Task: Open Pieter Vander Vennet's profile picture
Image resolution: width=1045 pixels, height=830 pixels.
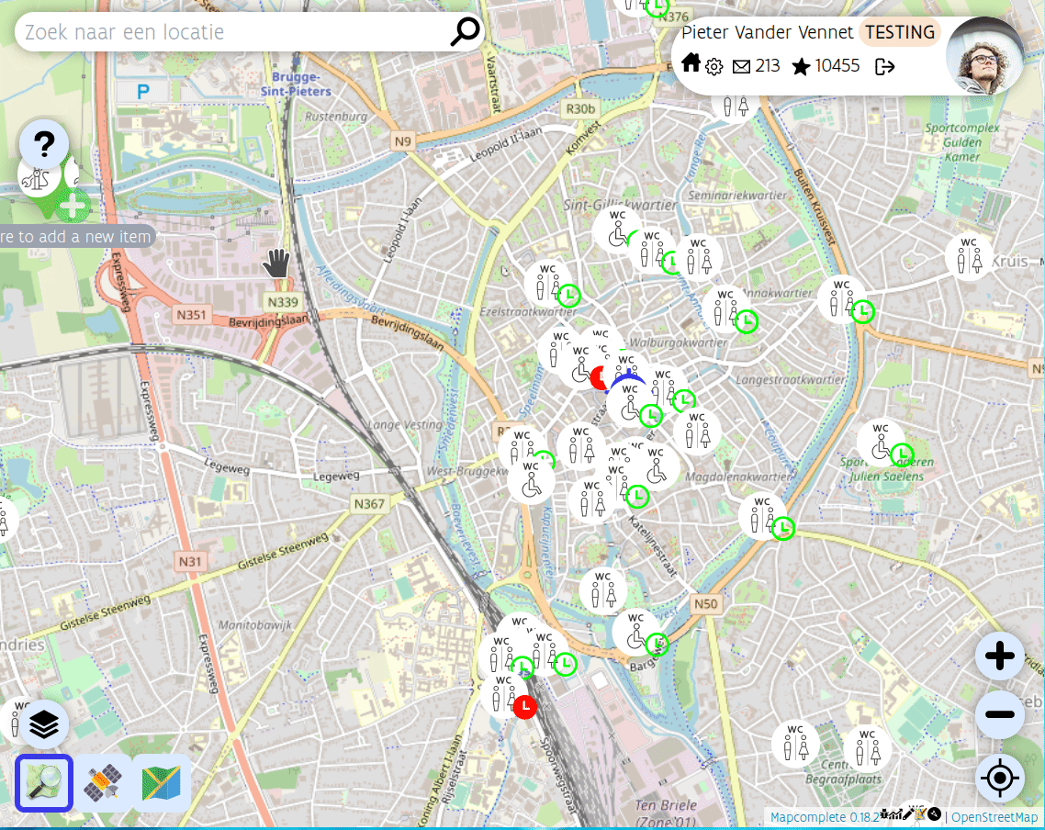Action: click(x=984, y=56)
